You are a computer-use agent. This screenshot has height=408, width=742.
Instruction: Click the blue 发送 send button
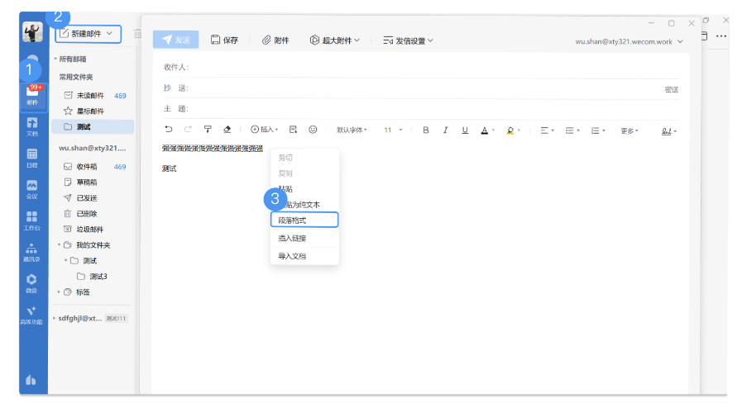click(176, 40)
